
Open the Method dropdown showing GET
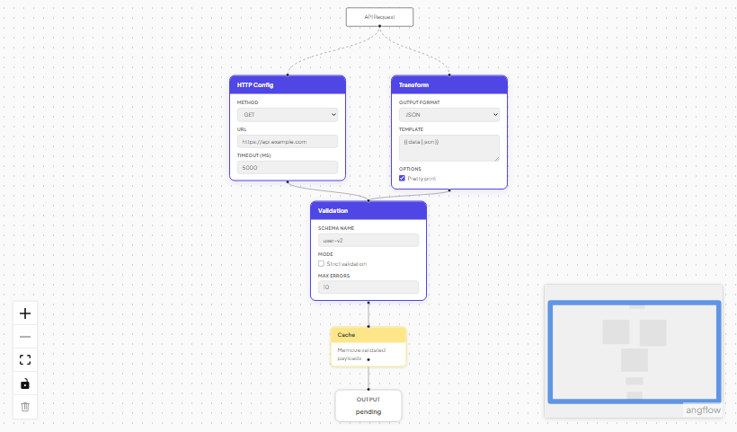[288, 115]
